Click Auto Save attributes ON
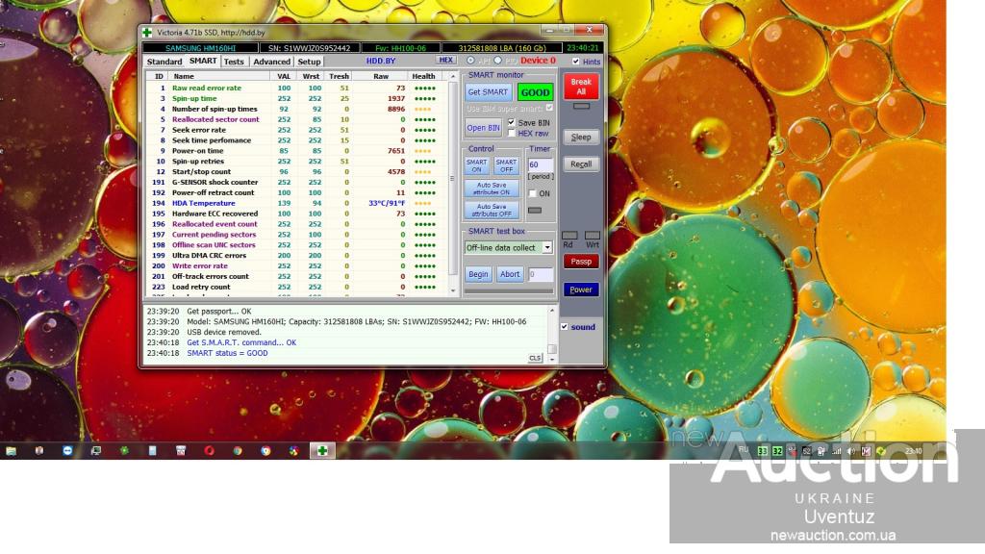 (492, 189)
